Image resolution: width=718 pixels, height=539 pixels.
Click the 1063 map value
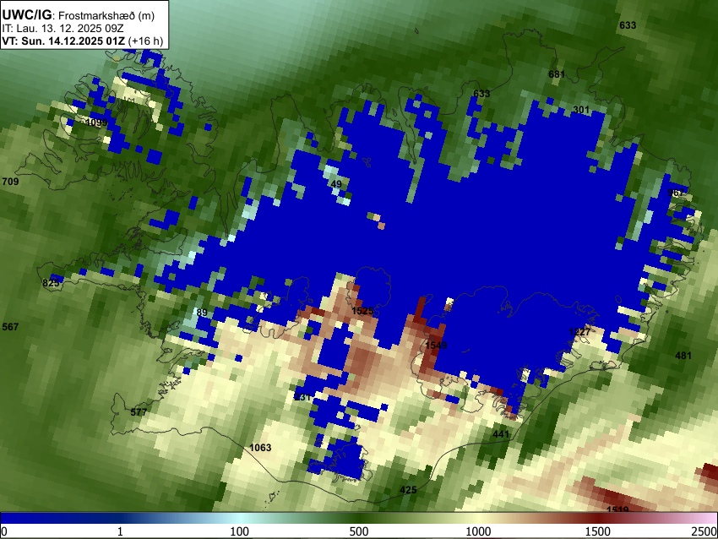click(260, 448)
